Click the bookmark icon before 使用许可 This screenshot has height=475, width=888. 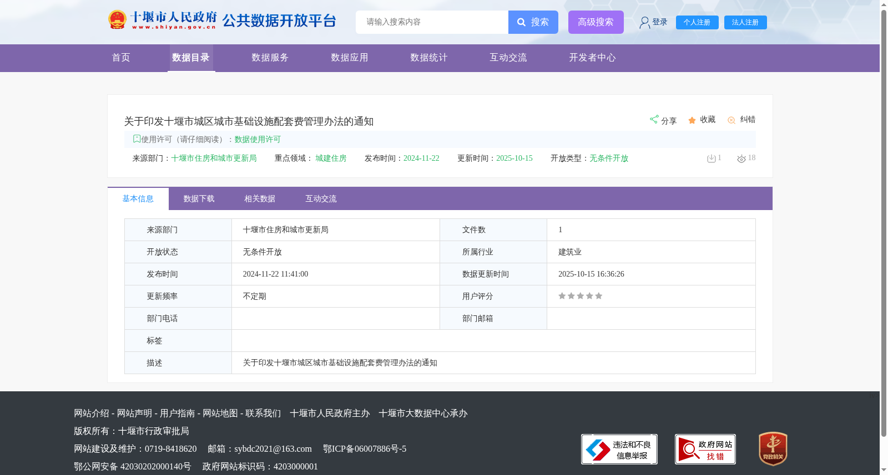[x=137, y=139]
